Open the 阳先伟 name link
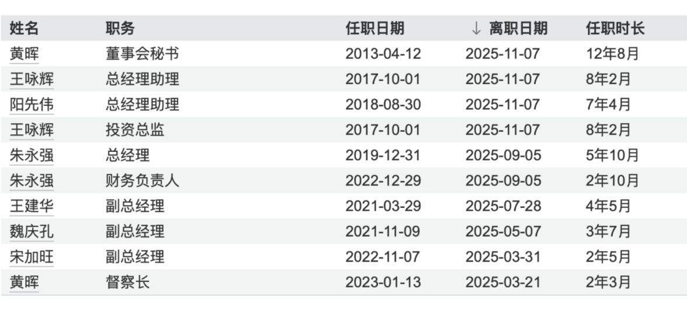687x310 pixels. point(32,105)
